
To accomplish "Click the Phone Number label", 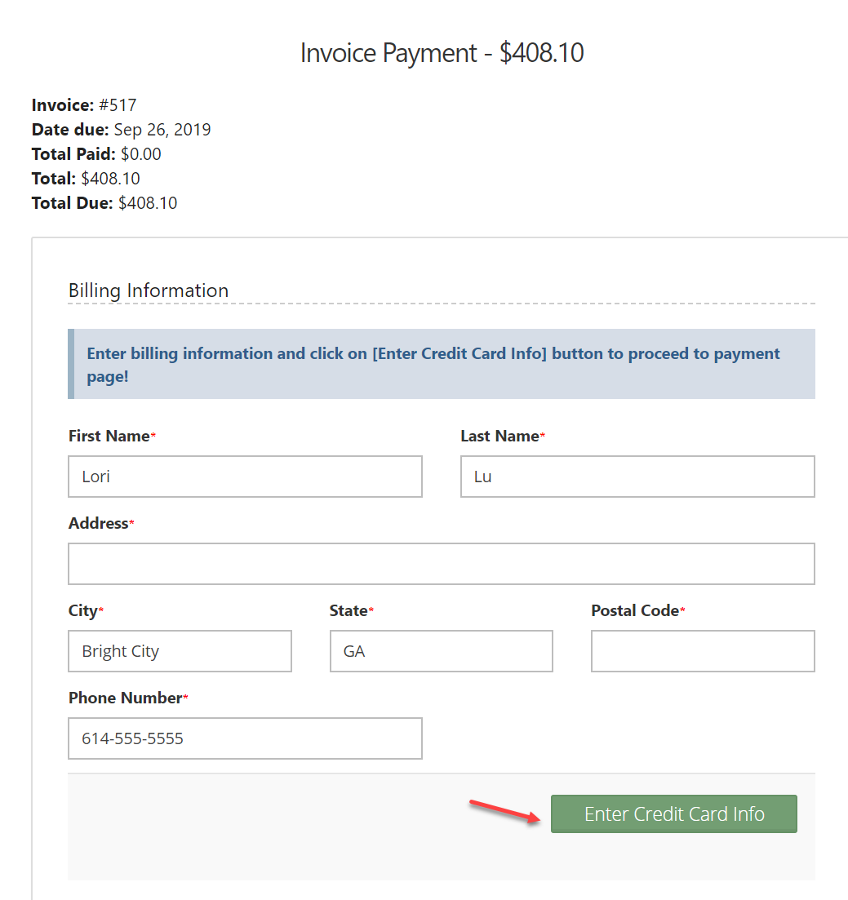I will [125, 698].
